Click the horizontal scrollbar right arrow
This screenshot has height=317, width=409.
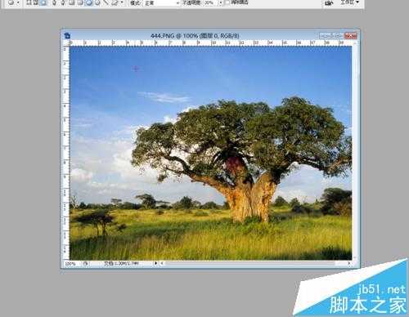tap(348, 263)
